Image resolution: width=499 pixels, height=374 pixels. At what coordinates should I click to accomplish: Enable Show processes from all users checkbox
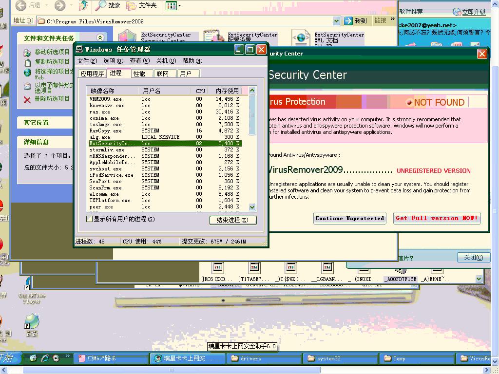90,219
